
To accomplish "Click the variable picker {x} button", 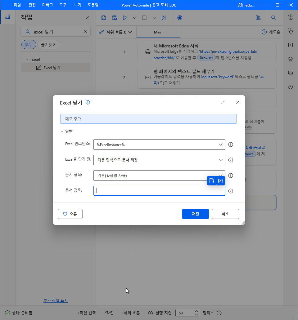I will [220, 181].
